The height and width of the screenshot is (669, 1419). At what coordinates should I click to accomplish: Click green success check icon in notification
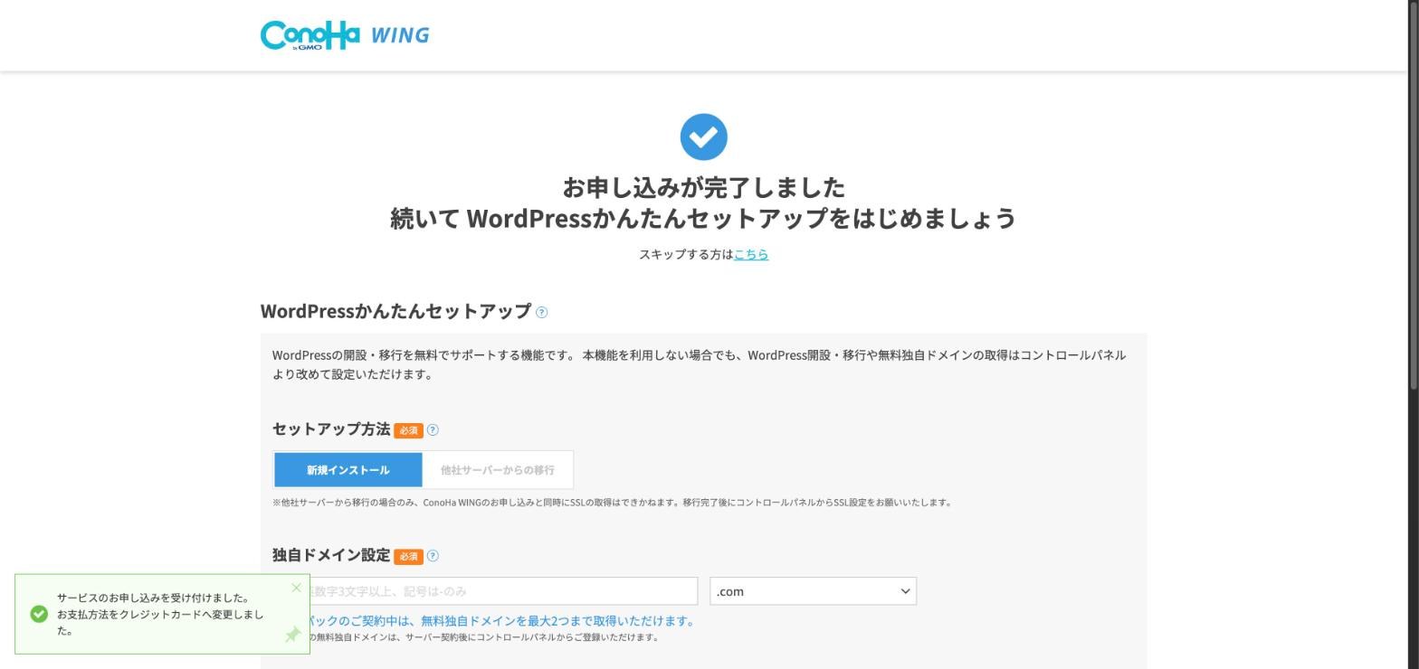tap(39, 614)
